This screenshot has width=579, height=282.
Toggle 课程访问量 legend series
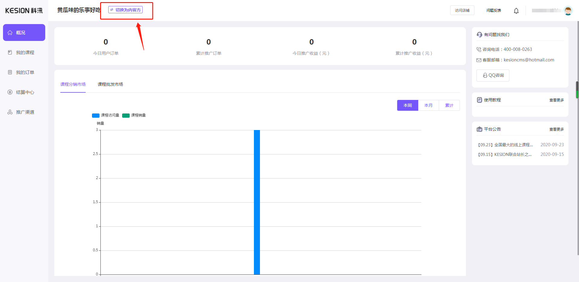pyautogui.click(x=106, y=115)
